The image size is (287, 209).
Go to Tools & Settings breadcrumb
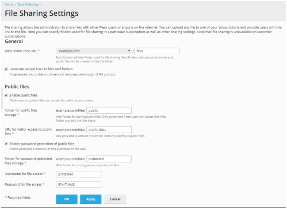pyautogui.click(x=28, y=5)
